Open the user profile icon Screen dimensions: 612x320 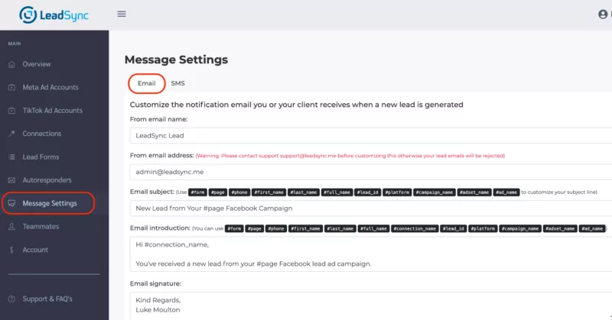tap(604, 14)
